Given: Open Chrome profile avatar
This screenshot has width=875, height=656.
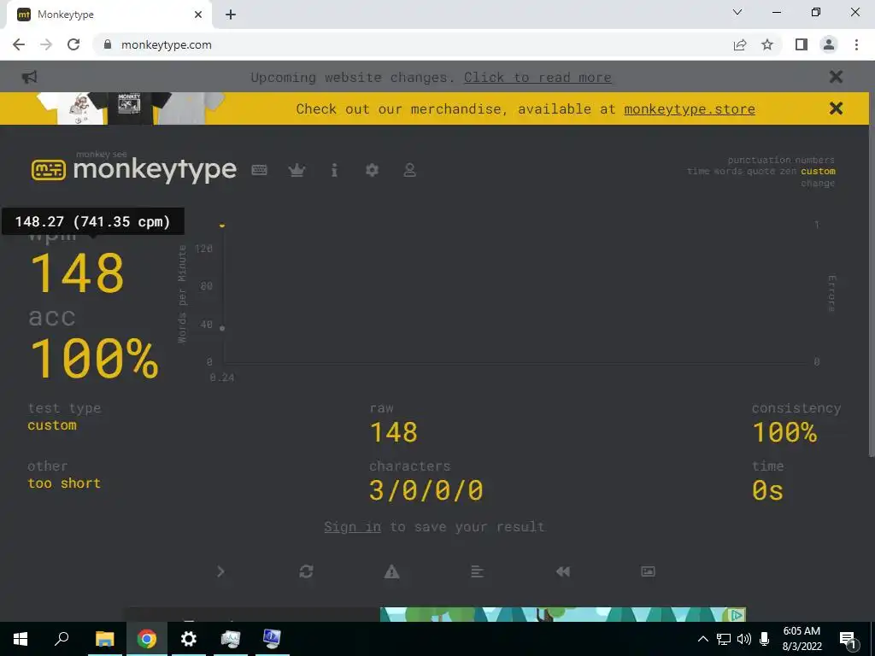Looking at the screenshot, I should 829,44.
